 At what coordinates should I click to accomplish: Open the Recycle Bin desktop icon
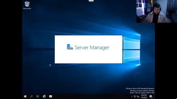pyautogui.click(x=27, y=5)
